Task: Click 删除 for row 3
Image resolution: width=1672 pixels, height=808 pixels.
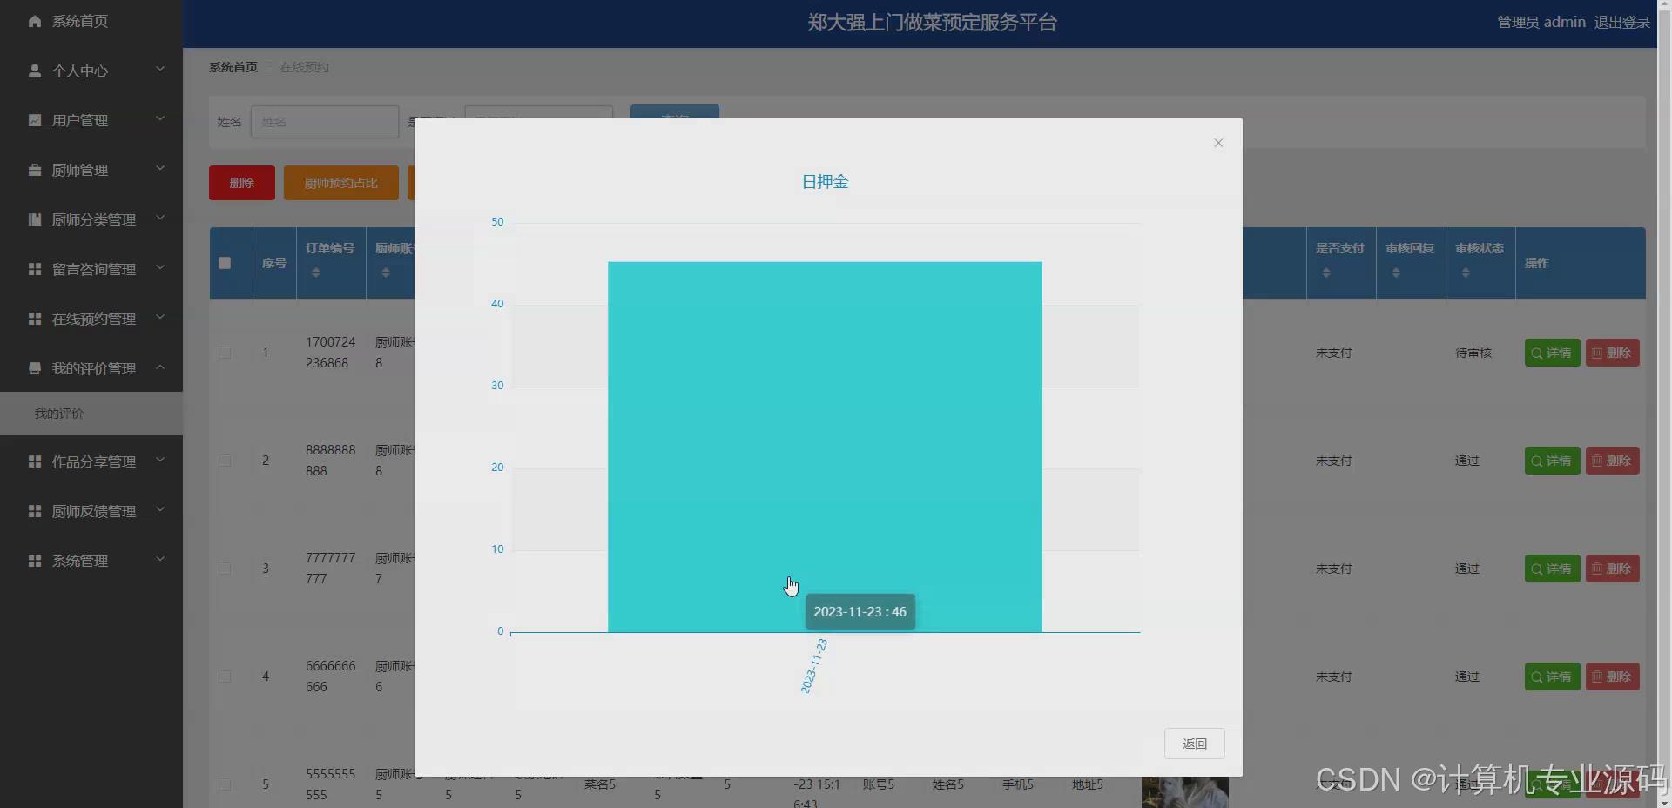Action: pos(1612,569)
